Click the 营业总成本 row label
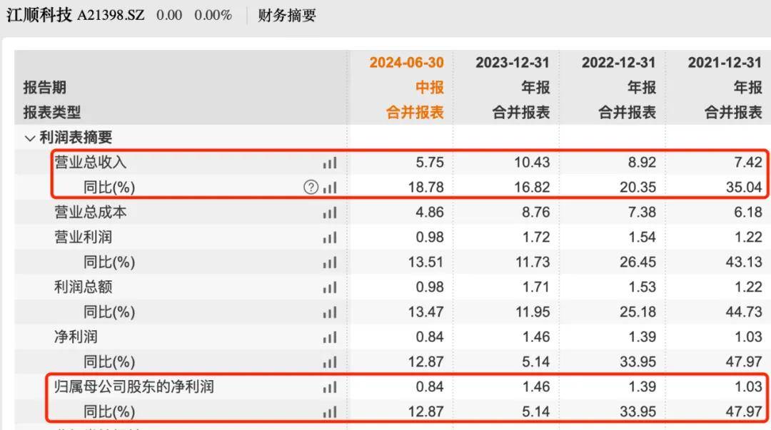771x430 pixels. click(x=91, y=213)
